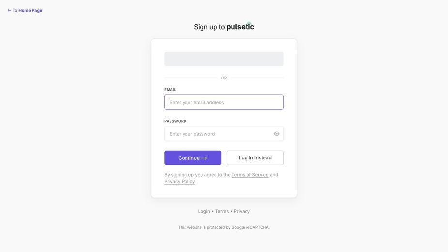Click the gray placeholder sign-in button above OR
Screen dimensions: 448x252
224,59
